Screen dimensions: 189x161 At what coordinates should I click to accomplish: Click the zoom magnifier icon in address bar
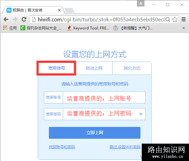tap(168, 19)
